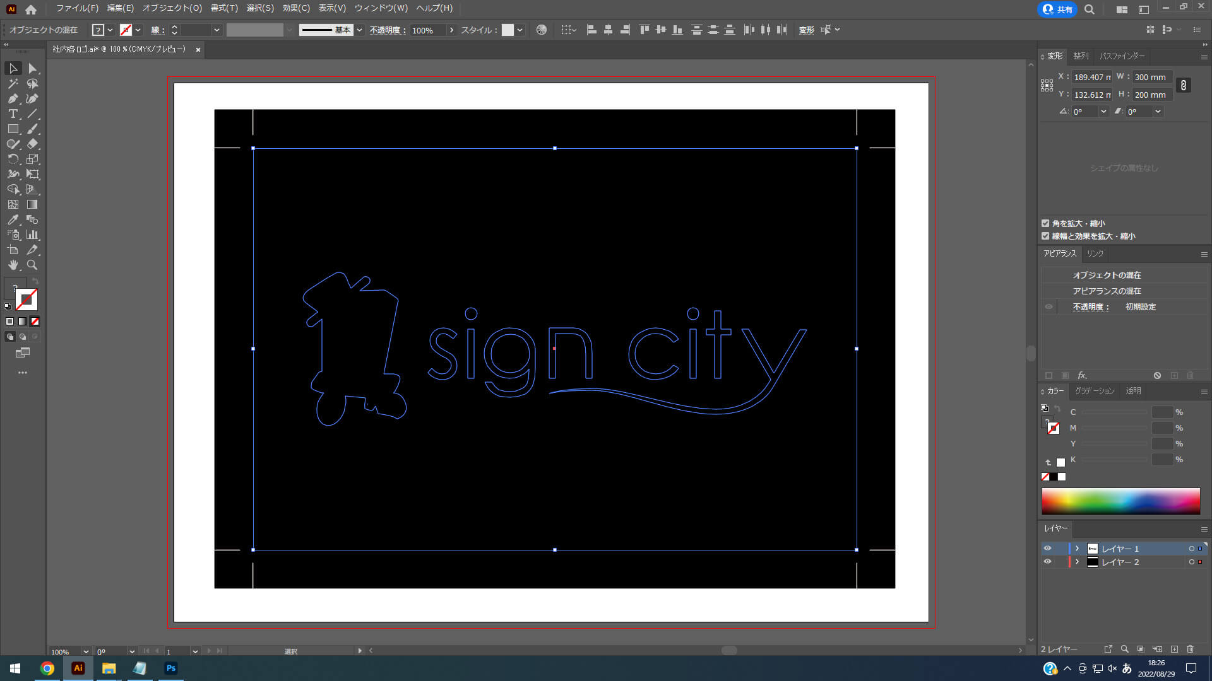Open the shear angle dropdown in Transform panel

tap(1158, 112)
